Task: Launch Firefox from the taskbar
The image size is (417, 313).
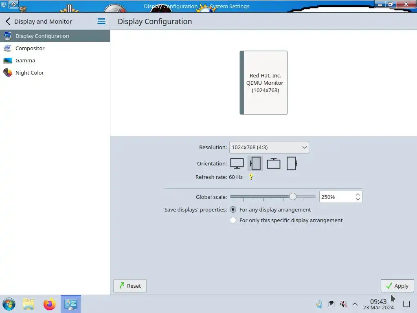Action: [x=49, y=304]
